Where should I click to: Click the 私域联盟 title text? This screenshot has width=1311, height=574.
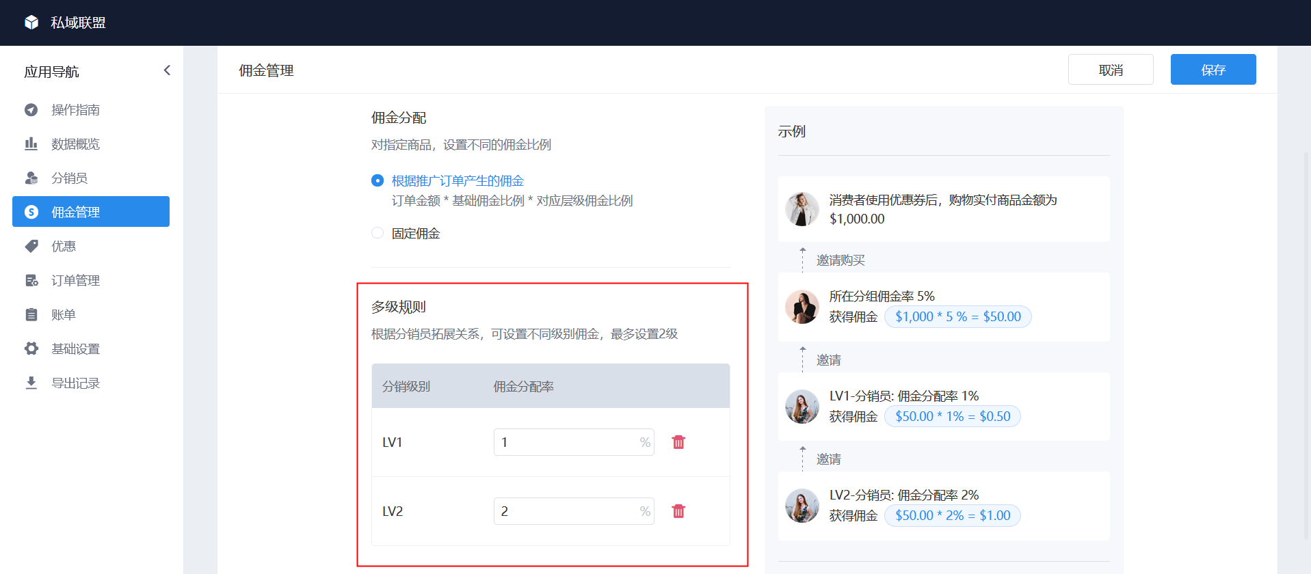78,23
